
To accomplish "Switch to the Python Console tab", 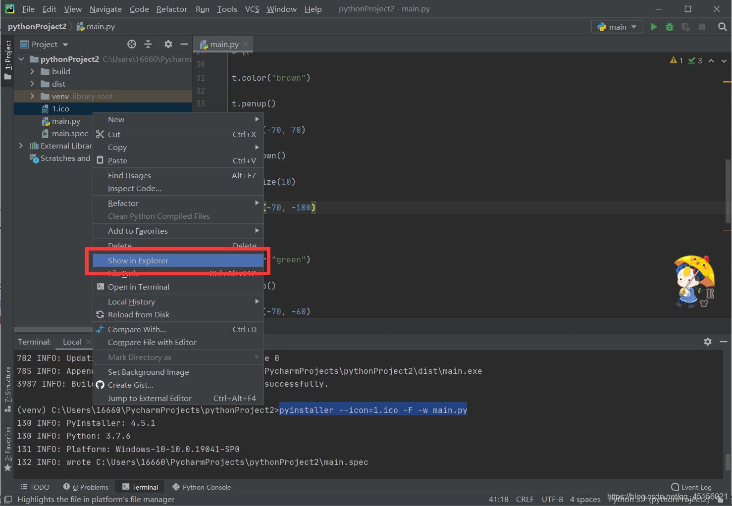I will coord(201,487).
